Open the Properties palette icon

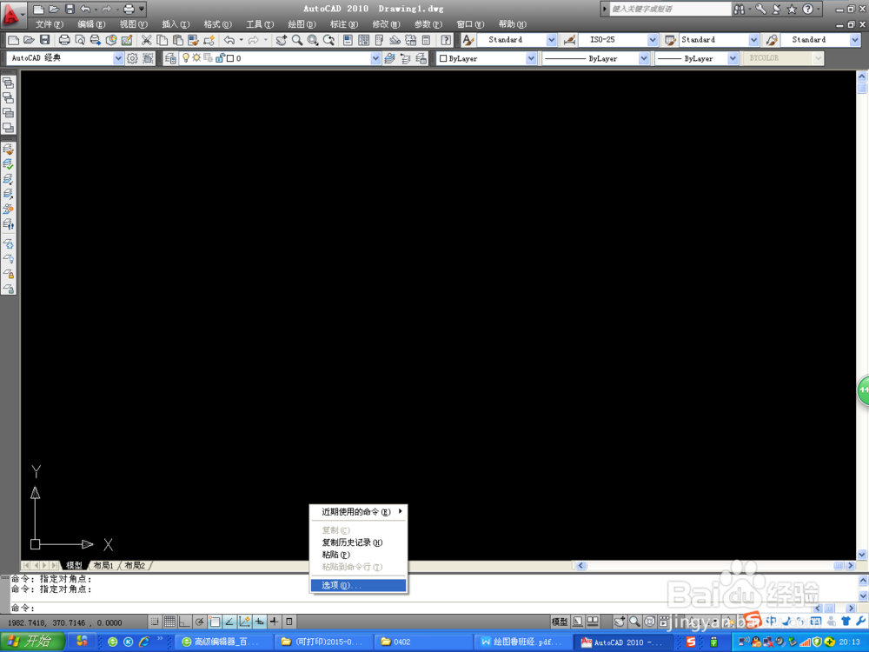(x=348, y=40)
